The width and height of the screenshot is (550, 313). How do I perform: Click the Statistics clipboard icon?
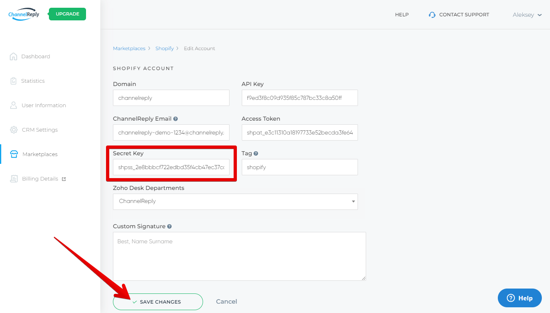point(13,81)
